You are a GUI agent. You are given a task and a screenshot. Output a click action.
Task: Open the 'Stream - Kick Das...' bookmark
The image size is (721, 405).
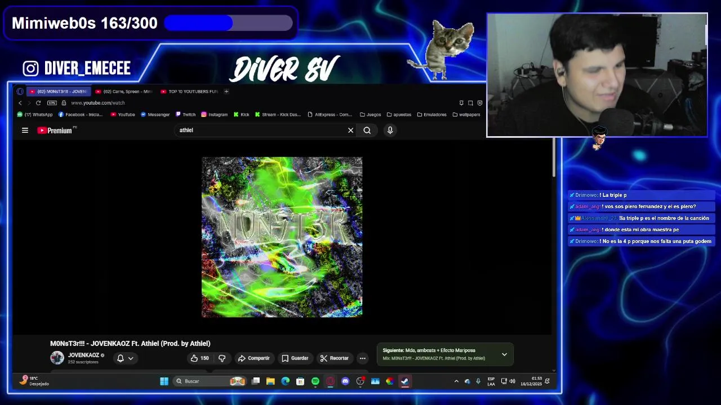[x=278, y=114]
